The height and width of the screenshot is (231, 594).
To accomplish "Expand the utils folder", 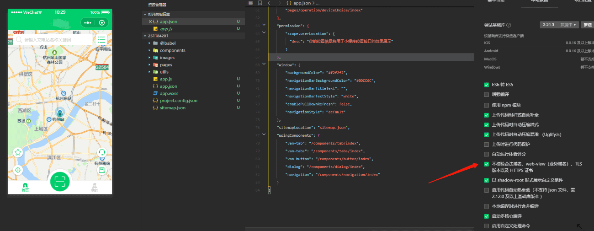I will click(x=149, y=72).
